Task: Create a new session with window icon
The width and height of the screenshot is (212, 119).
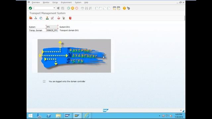Action: [x=114, y=8]
